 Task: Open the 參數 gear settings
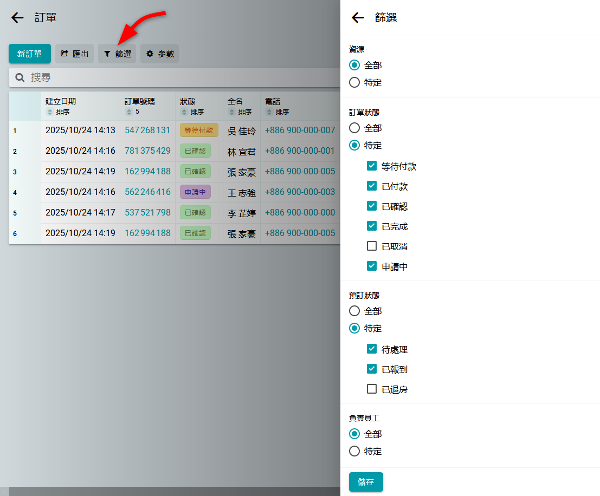point(159,54)
